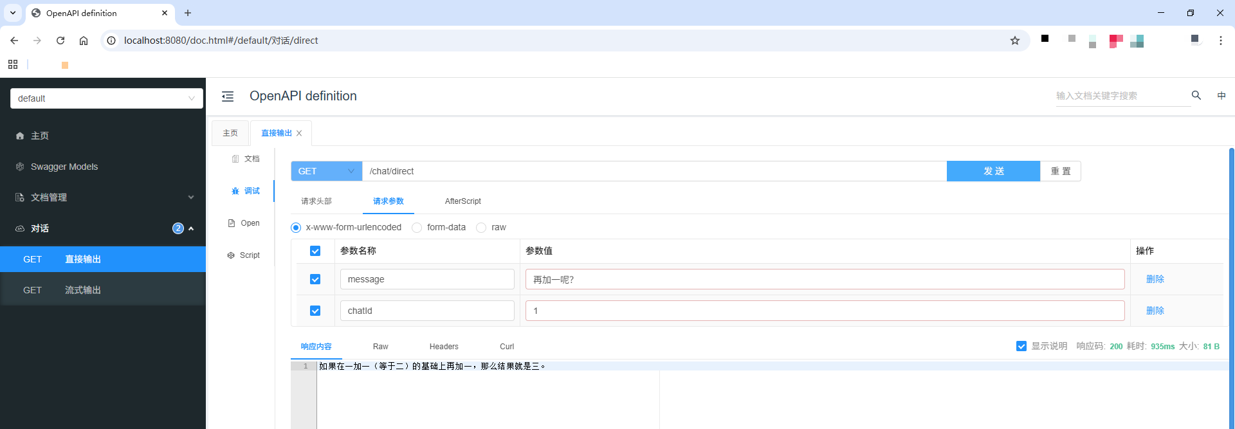Viewport: 1235px width, 429px height.
Task: Click the response text line 1
Action: (x=432, y=366)
